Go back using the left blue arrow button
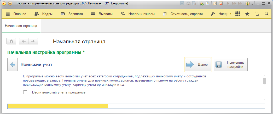This screenshot has width=273, height=114. (13, 65)
